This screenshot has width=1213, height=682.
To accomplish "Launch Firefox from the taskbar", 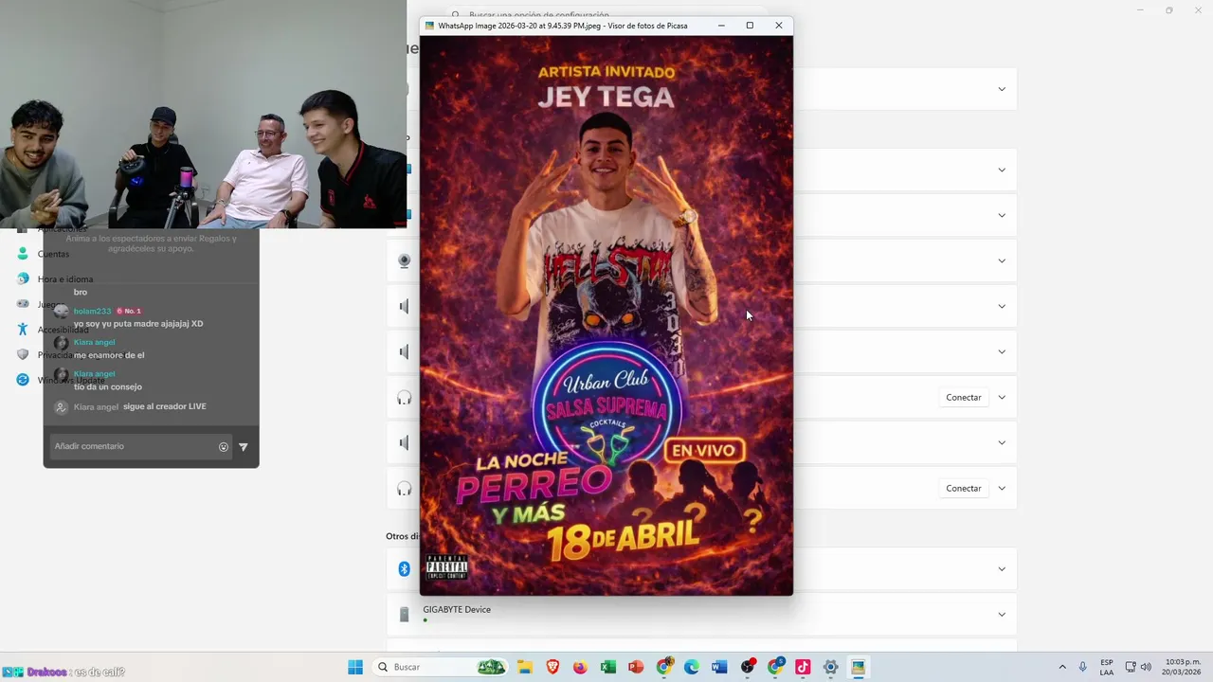I will (580, 667).
